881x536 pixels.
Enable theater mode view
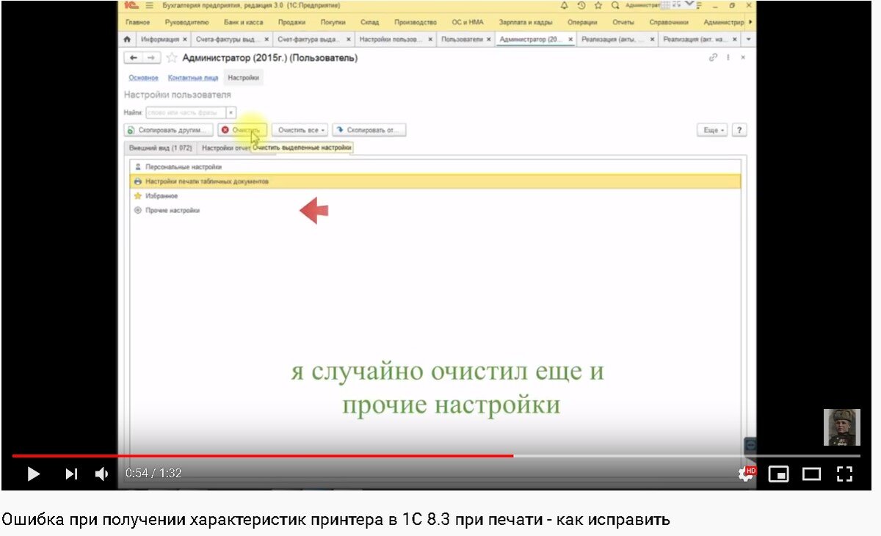811,474
